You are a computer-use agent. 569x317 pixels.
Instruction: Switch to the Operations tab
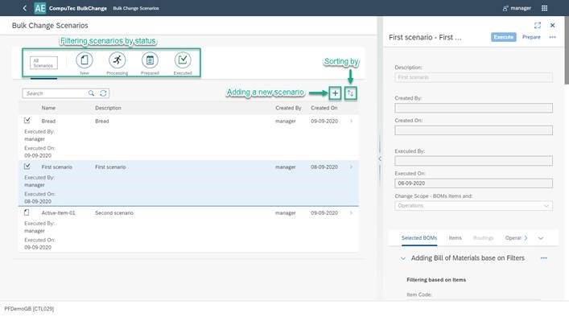click(x=513, y=238)
